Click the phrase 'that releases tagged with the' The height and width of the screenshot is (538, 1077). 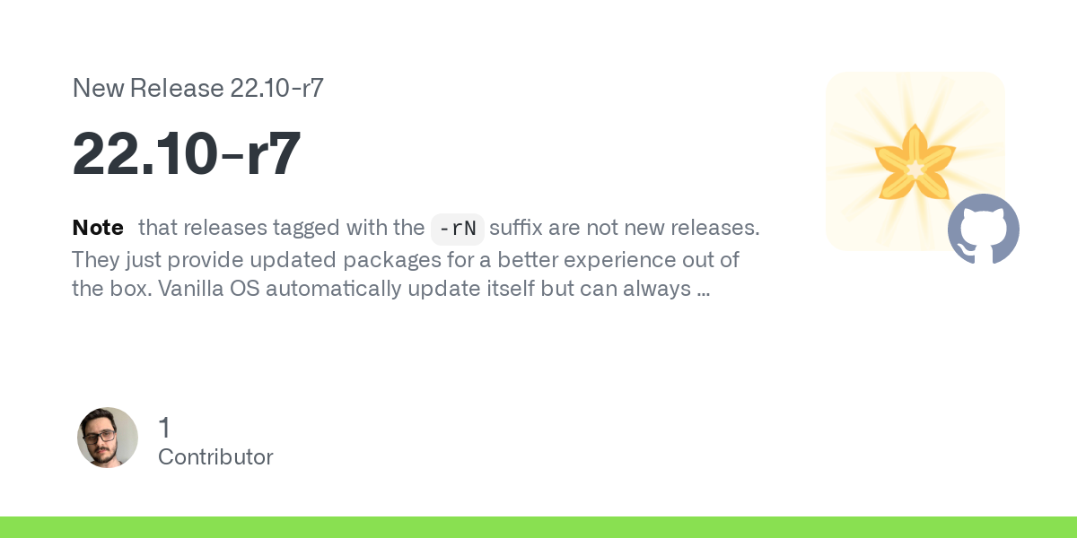click(x=282, y=228)
